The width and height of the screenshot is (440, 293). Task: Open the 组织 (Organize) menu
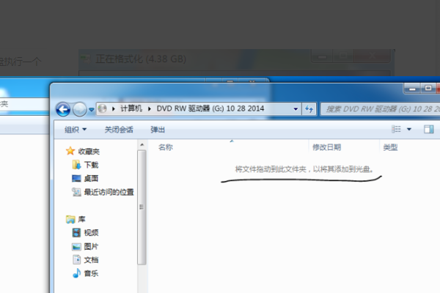pos(74,130)
